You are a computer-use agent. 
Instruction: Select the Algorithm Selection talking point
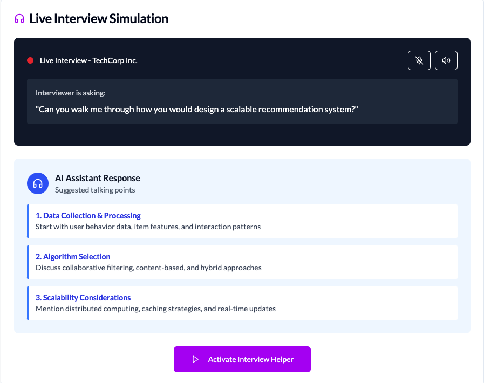point(73,257)
